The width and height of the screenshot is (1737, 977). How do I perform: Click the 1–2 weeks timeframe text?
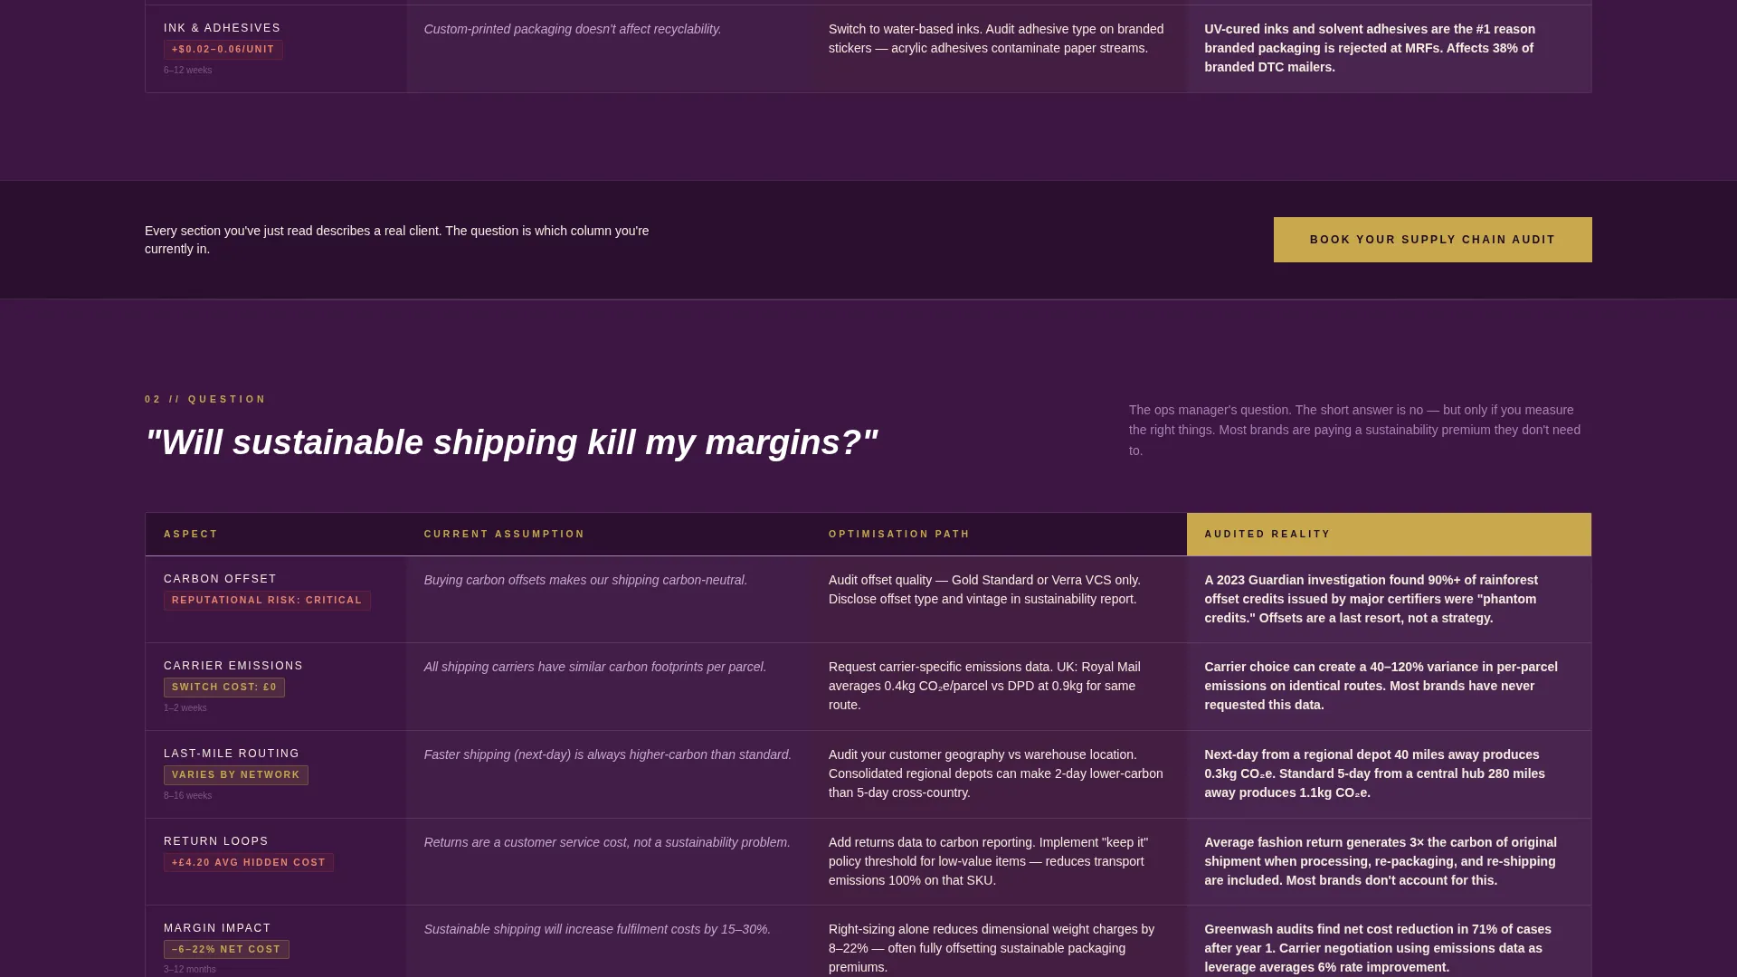point(185,708)
